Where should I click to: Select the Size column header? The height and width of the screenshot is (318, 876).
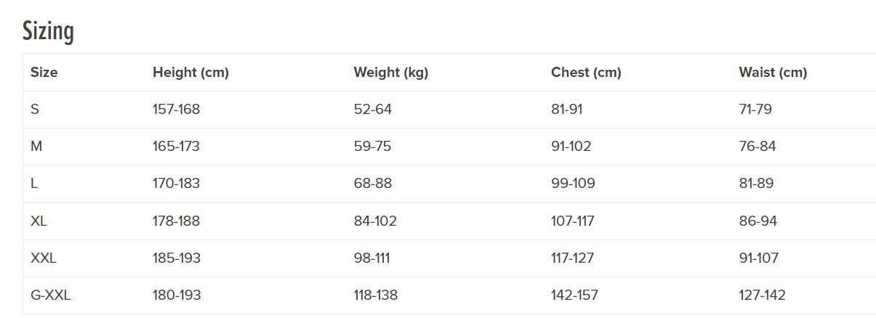pyautogui.click(x=44, y=73)
